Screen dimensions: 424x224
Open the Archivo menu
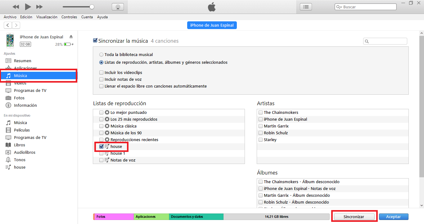point(10,17)
